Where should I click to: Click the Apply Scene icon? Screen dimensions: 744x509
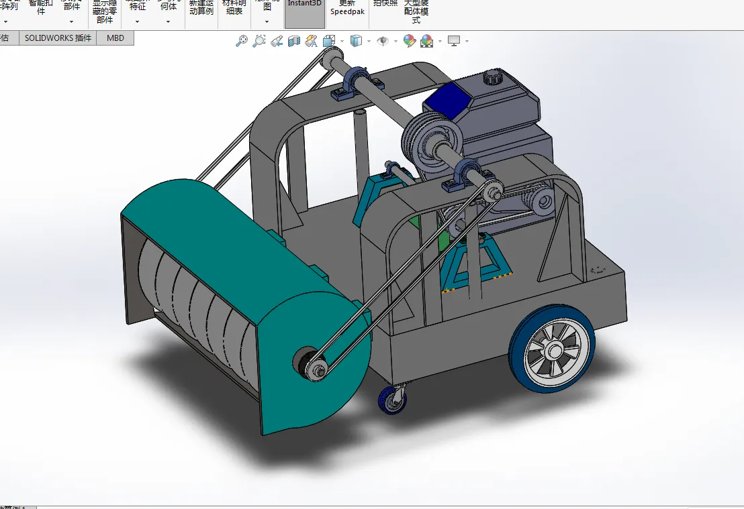(427, 41)
